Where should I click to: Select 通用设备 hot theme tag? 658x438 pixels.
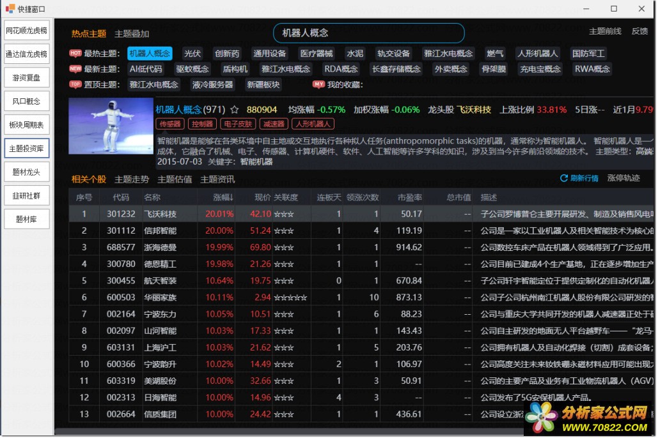pyautogui.click(x=269, y=54)
